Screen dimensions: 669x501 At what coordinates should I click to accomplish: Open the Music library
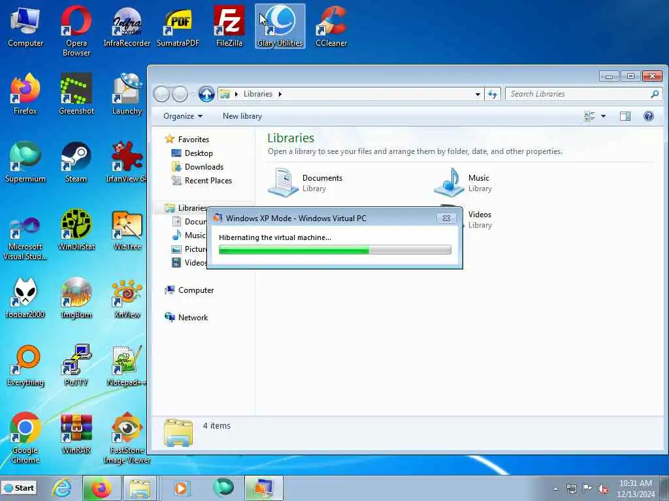[x=463, y=183]
